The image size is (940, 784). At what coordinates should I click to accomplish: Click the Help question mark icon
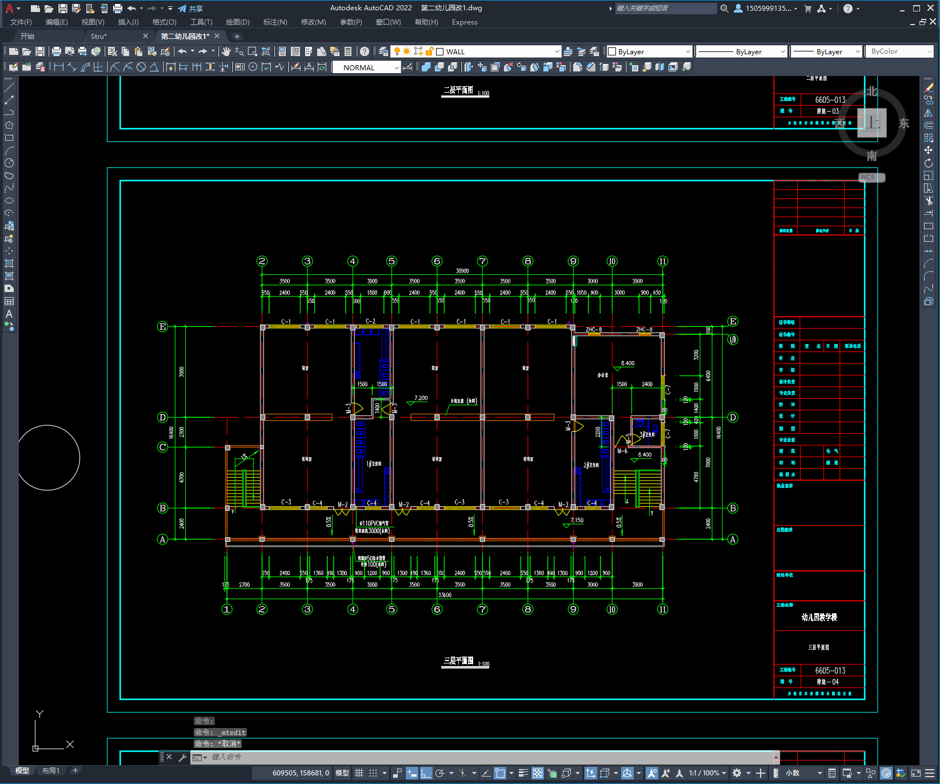pyautogui.click(x=365, y=51)
